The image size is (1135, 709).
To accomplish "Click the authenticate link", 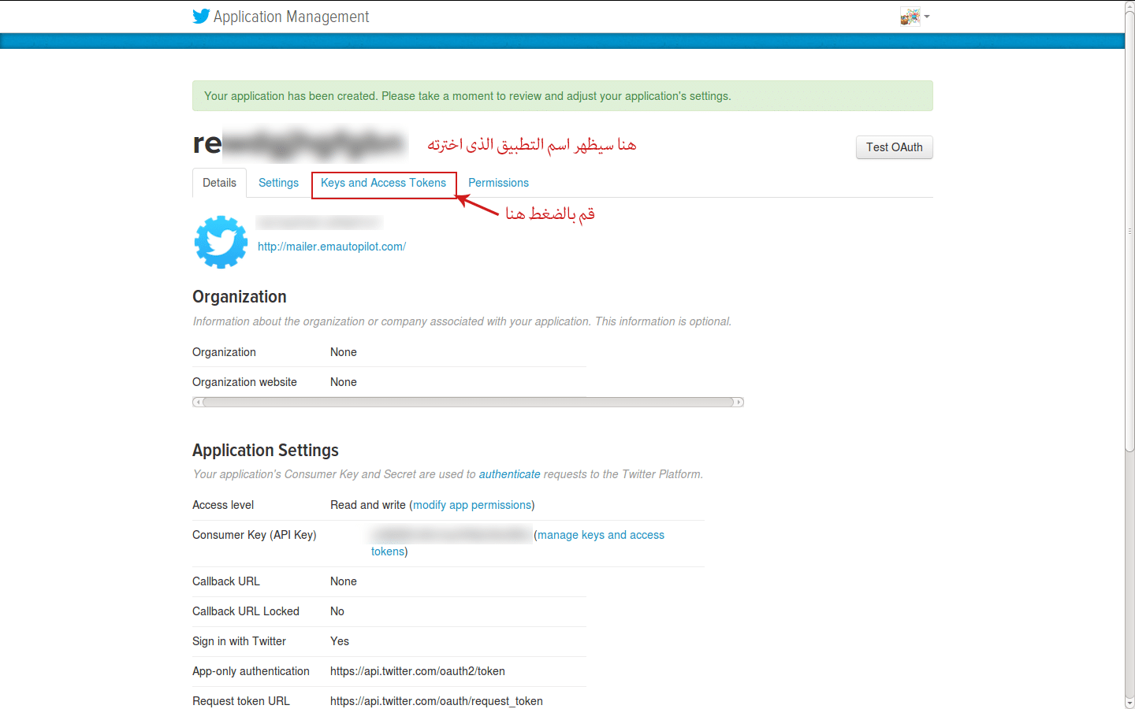I will (x=509, y=474).
